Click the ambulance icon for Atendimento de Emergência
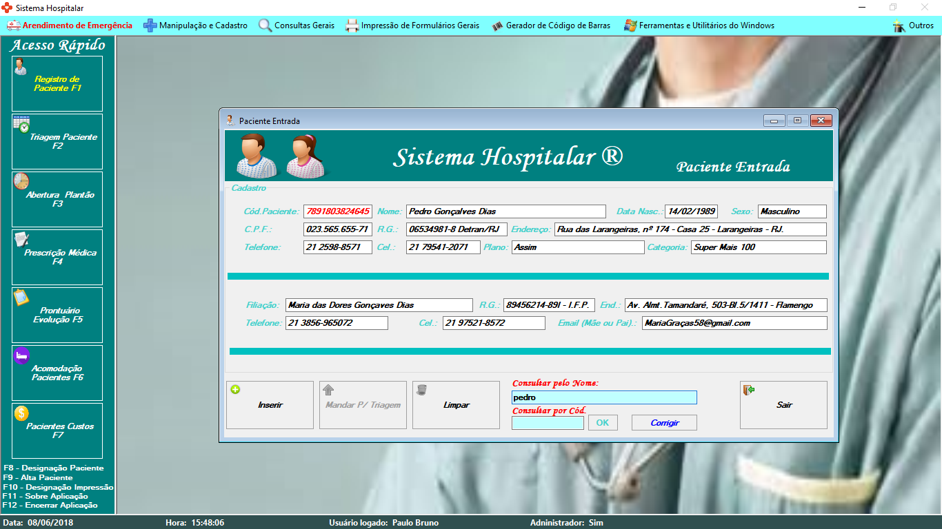This screenshot has height=529, width=942. coord(14,25)
